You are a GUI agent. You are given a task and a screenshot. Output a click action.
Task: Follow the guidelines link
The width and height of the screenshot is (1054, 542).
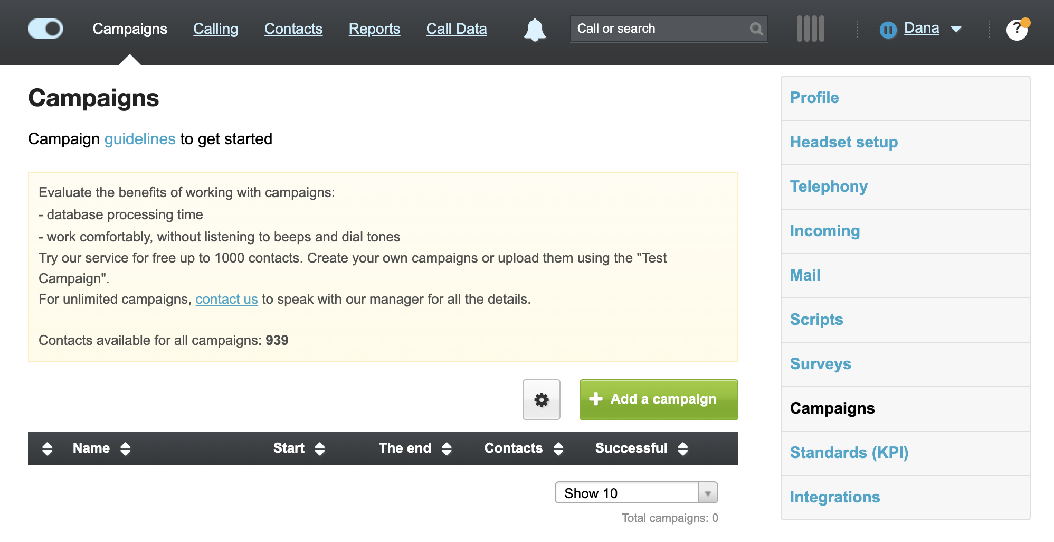coord(140,139)
